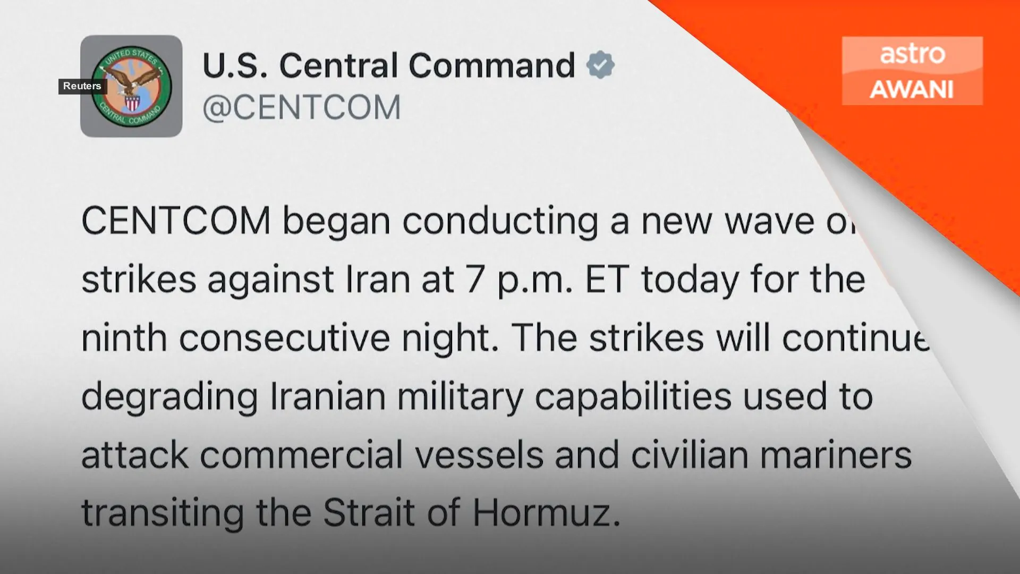Select the @CENTCOM handle
1020x574 pixels.
coord(301,107)
